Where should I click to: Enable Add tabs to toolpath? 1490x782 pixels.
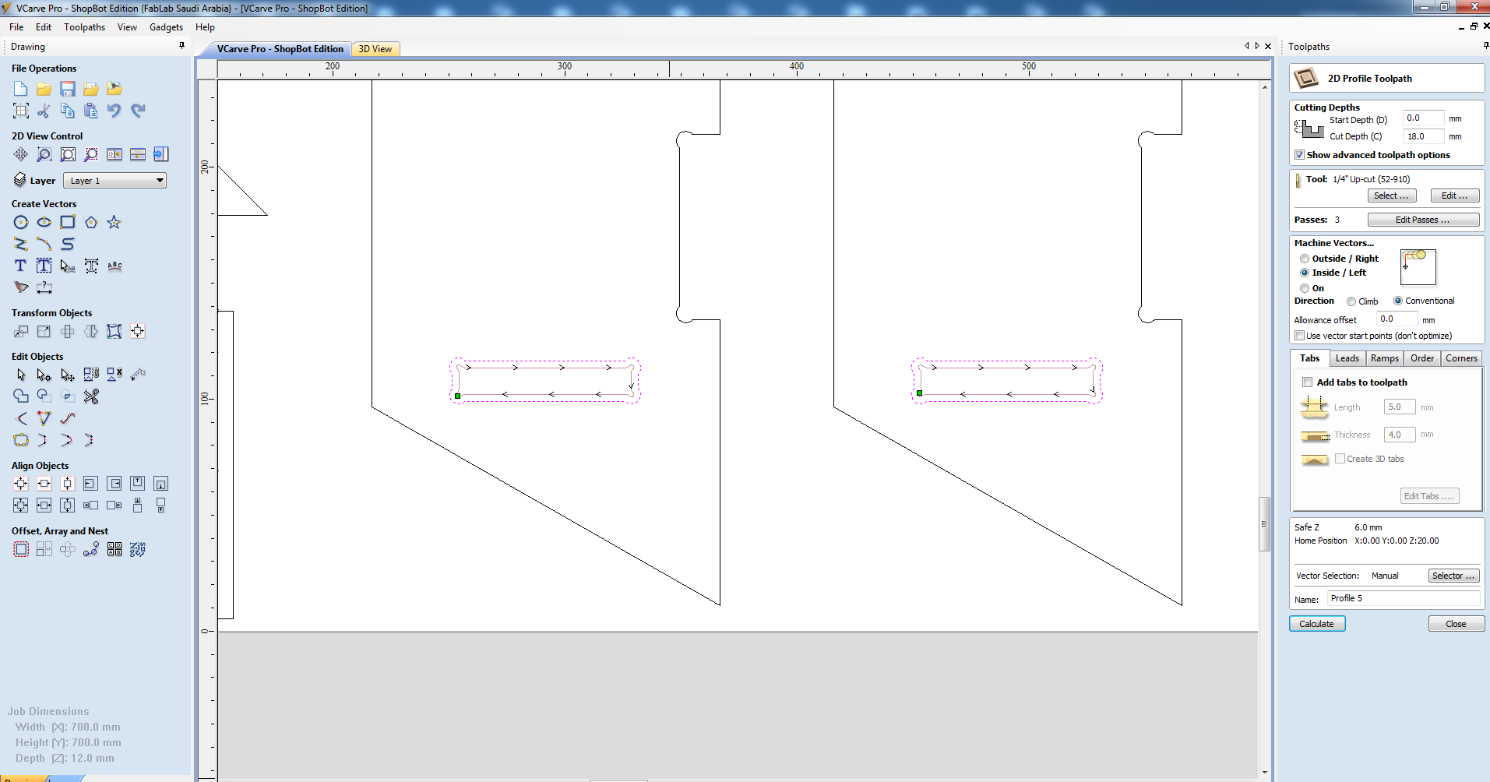pyautogui.click(x=1308, y=382)
